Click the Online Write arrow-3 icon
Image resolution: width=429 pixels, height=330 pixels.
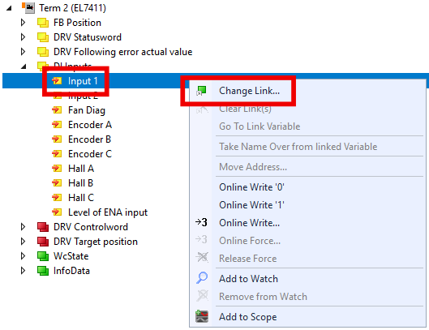pos(201,222)
